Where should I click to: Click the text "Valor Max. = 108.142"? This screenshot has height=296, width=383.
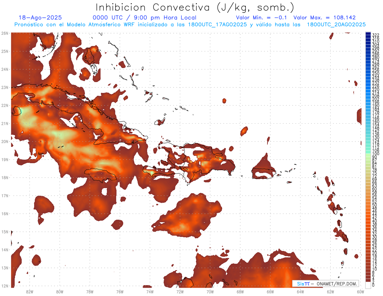click(325, 18)
